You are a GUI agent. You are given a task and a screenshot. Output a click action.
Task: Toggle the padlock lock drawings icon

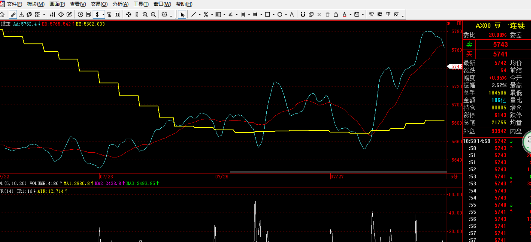(336, 15)
